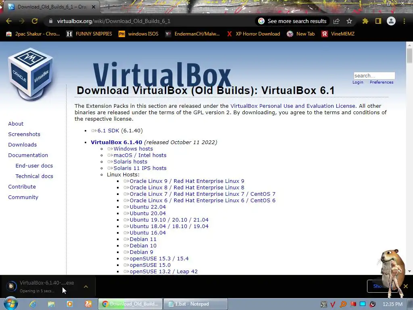413x310 pixels.
Task: Open the 2pac Shakur bookmark
Action: (33, 34)
